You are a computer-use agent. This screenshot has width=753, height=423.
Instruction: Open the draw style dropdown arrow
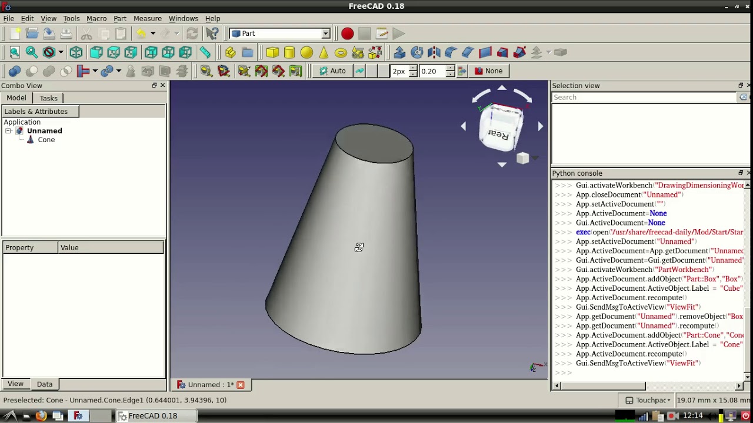(61, 52)
